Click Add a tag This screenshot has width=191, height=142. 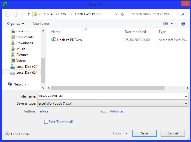coord(117,111)
